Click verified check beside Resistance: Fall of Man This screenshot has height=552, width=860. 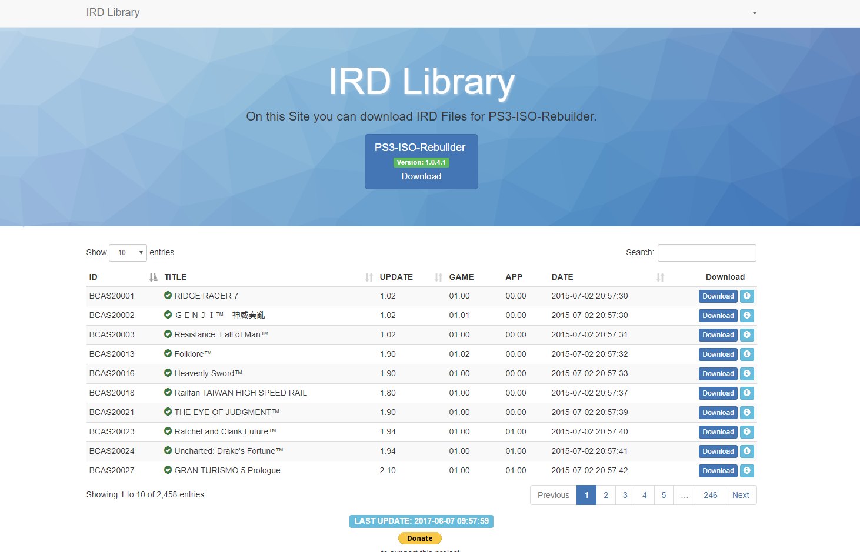168,334
